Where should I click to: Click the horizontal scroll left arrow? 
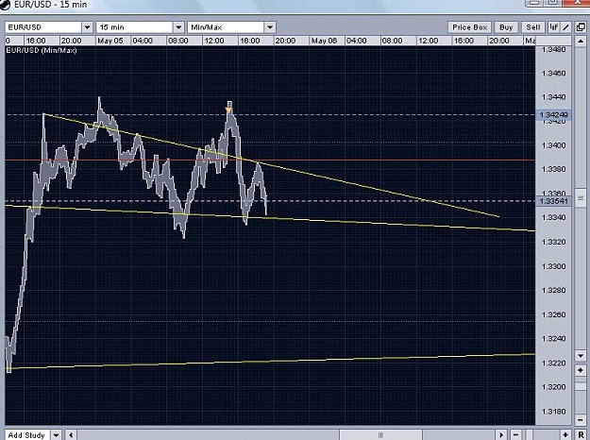[x=71, y=435]
